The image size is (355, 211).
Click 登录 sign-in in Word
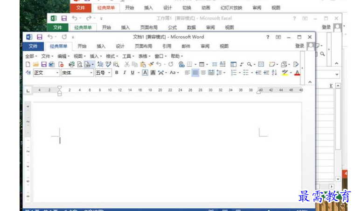[299, 46]
